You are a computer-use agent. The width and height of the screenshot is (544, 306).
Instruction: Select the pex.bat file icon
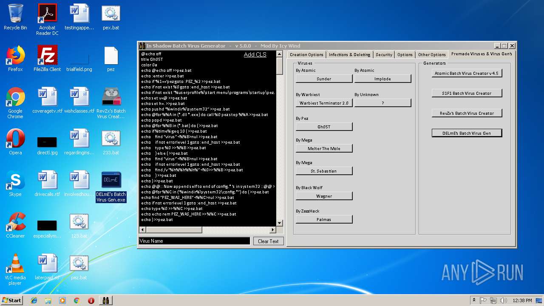pyautogui.click(x=111, y=17)
